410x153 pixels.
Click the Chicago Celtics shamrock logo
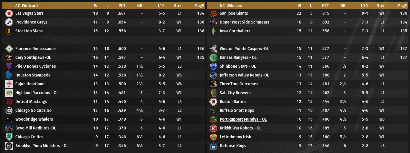tap(9, 137)
